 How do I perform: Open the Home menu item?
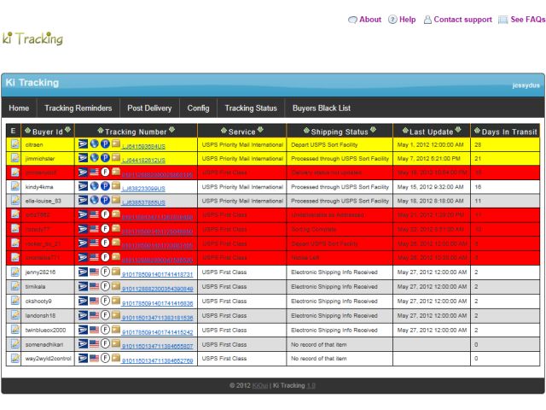(x=19, y=108)
